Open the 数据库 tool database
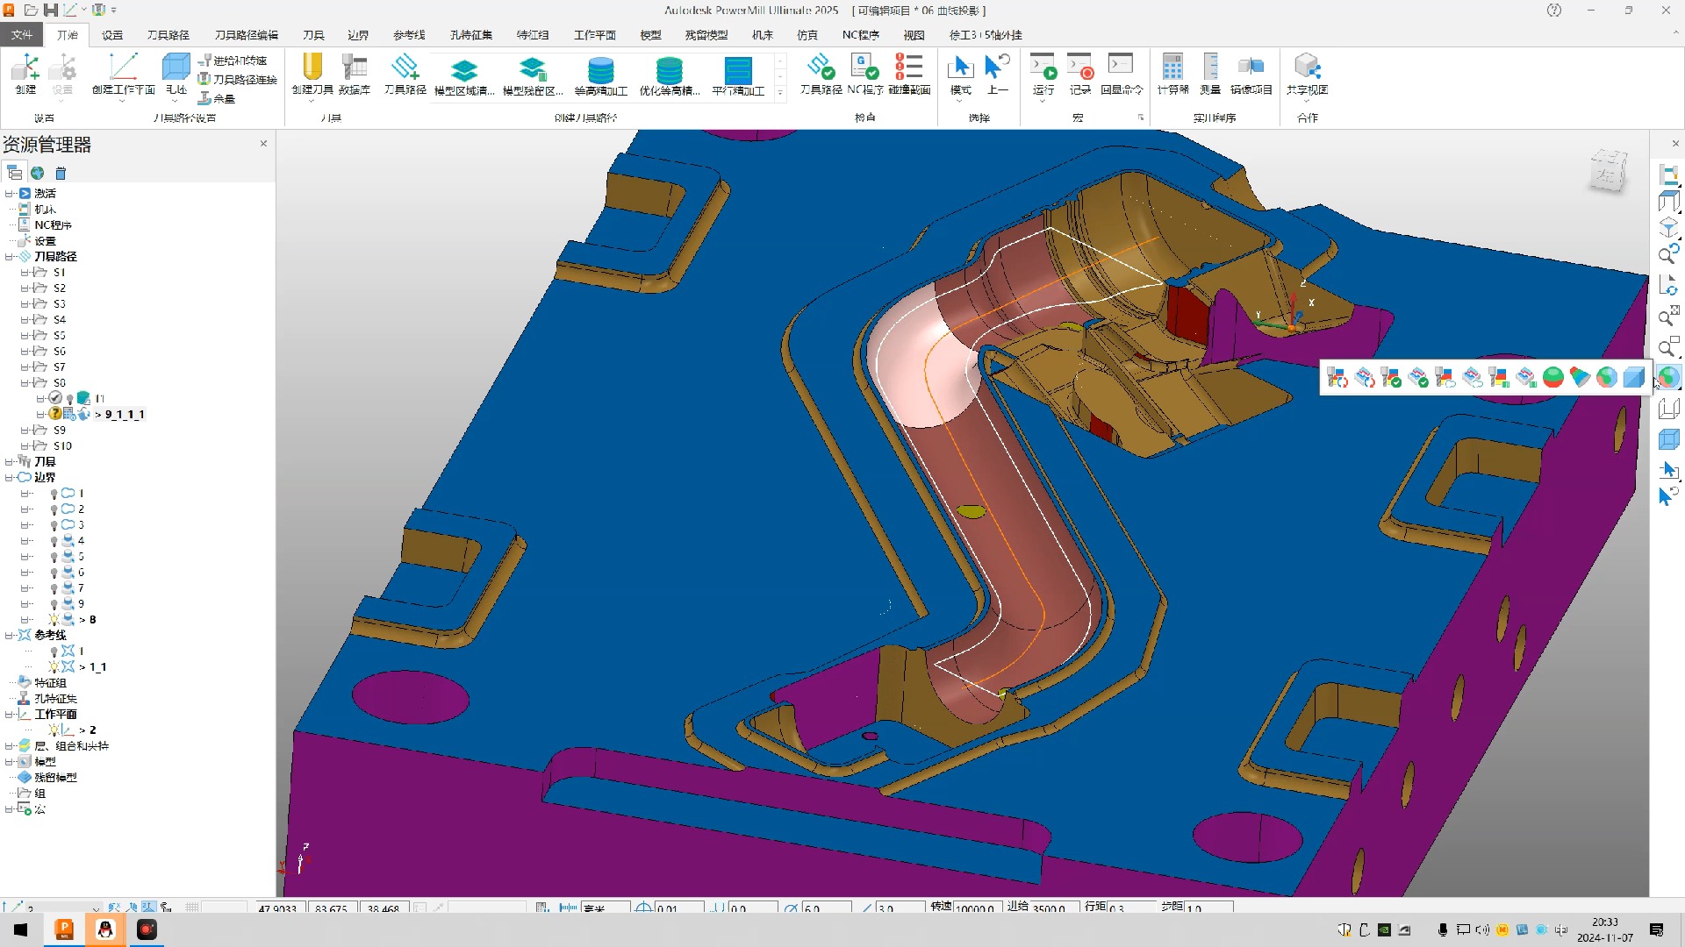This screenshot has height=947, width=1685. pos(354,70)
